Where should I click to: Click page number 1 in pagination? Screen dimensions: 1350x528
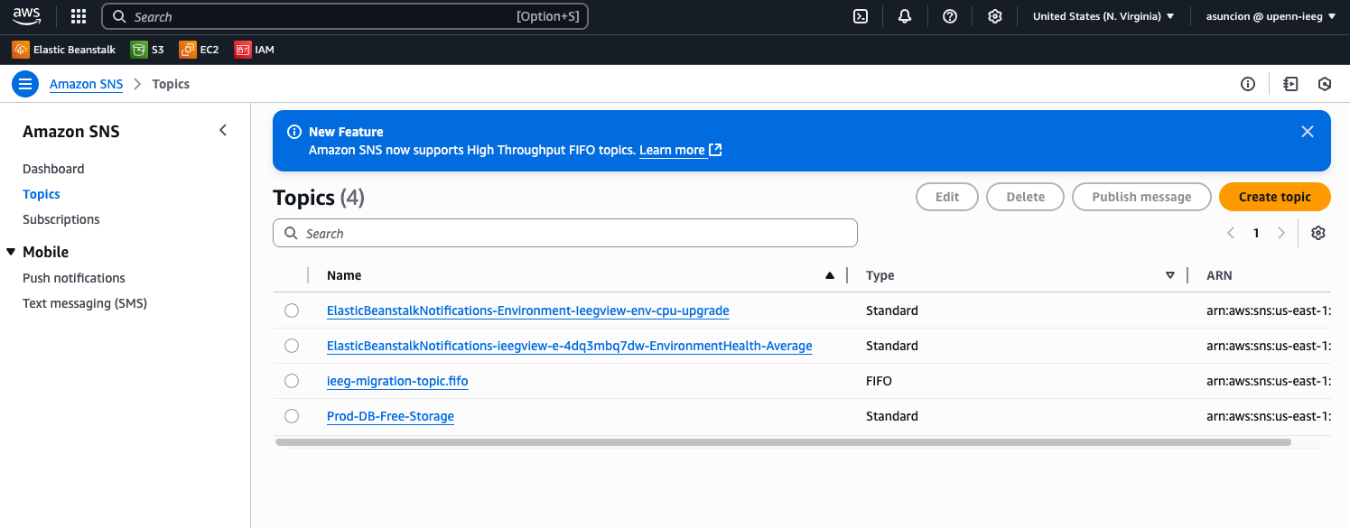point(1256,233)
